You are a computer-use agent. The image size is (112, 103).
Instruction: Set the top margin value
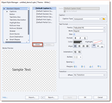click(92, 67)
